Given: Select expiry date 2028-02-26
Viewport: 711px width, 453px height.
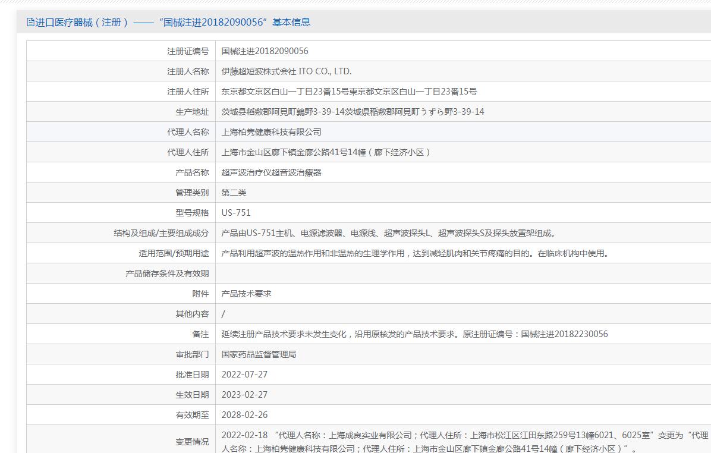Looking at the screenshot, I should pos(244,415).
